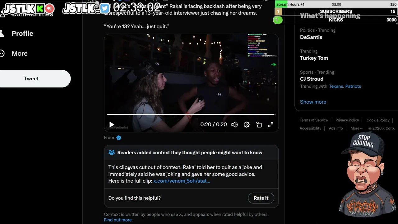Click the community notes people icon
The width and height of the screenshot is (398, 224).
pos(111,152)
